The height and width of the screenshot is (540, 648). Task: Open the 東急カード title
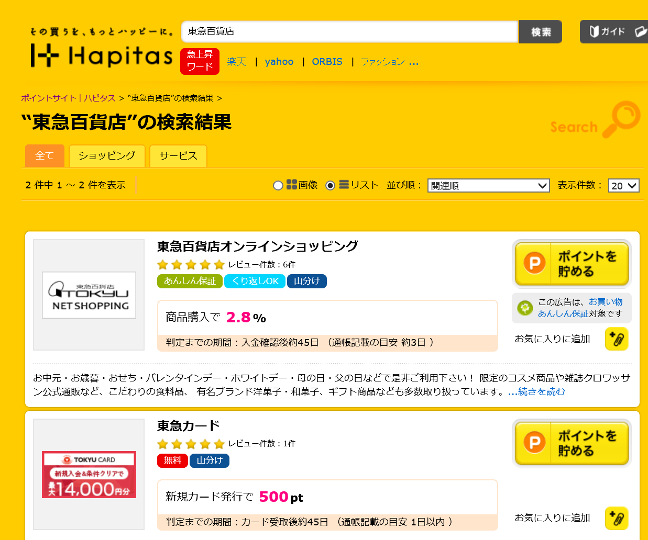tap(189, 426)
